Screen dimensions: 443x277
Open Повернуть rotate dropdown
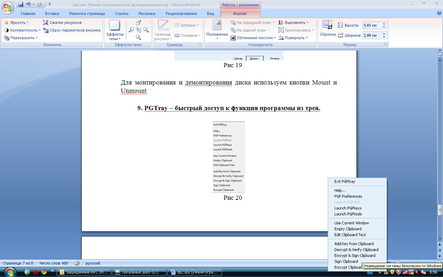[293, 38]
